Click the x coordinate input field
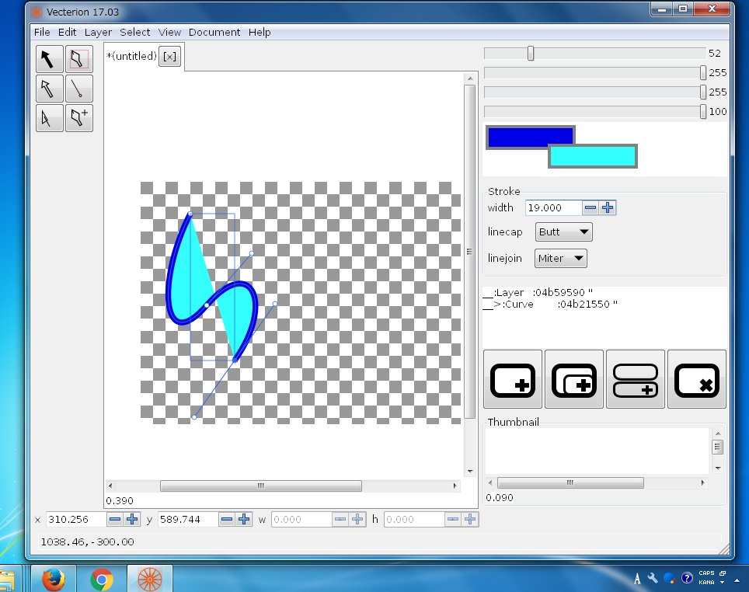The image size is (749, 592). pos(76,520)
